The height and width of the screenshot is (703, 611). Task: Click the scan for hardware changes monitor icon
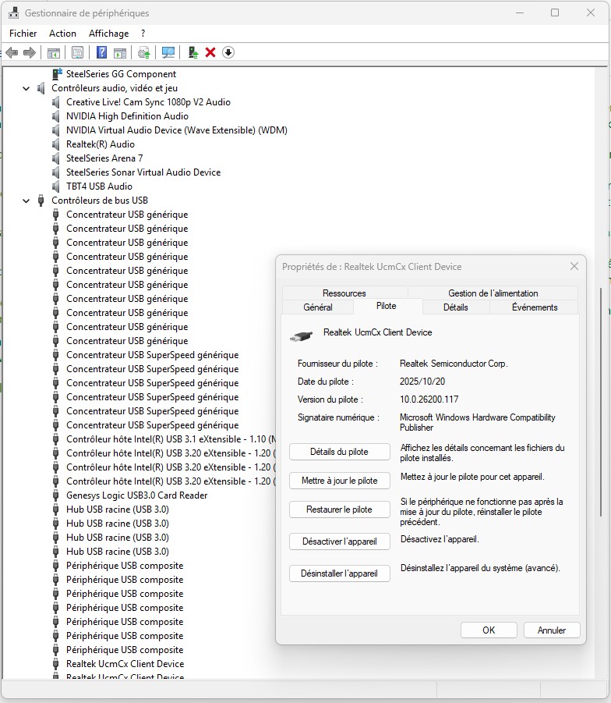click(168, 52)
